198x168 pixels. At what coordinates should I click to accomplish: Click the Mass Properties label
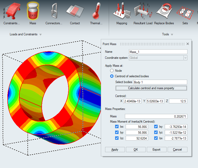(115, 109)
